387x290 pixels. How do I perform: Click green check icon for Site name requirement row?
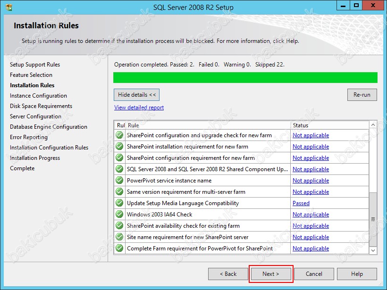(x=119, y=237)
